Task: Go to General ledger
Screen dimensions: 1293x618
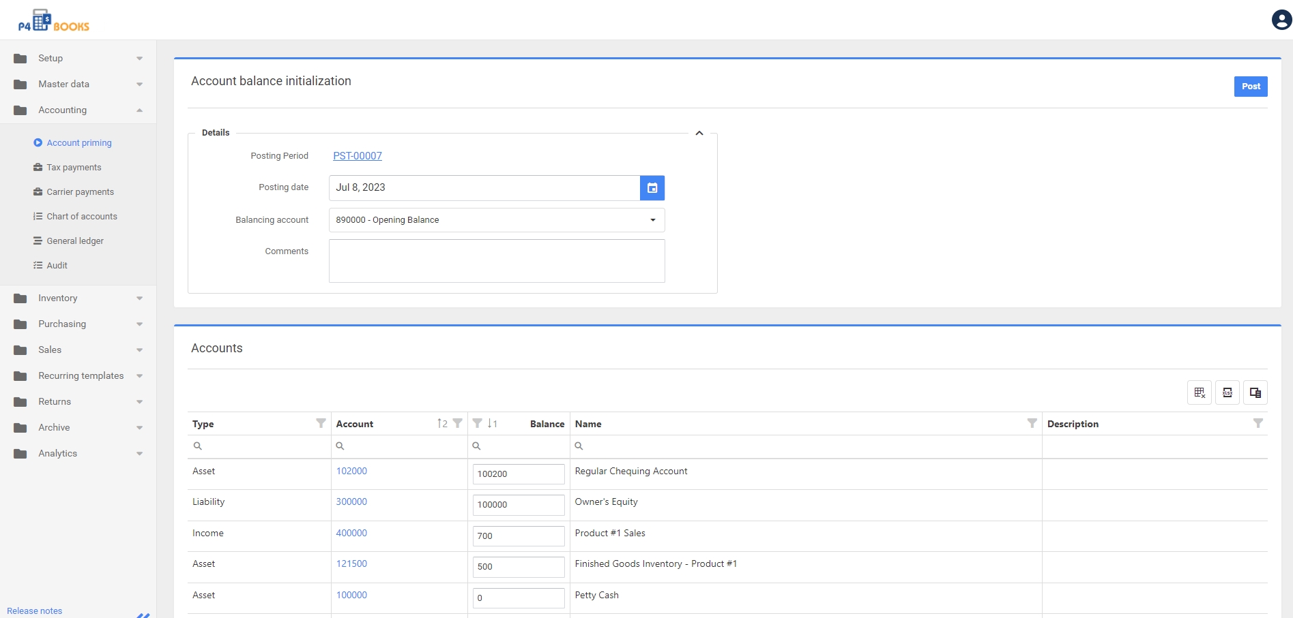Action: 75,241
